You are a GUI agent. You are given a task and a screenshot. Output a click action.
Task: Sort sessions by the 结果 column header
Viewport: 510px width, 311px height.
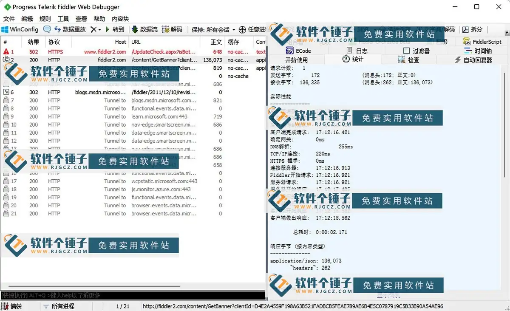[x=34, y=42]
